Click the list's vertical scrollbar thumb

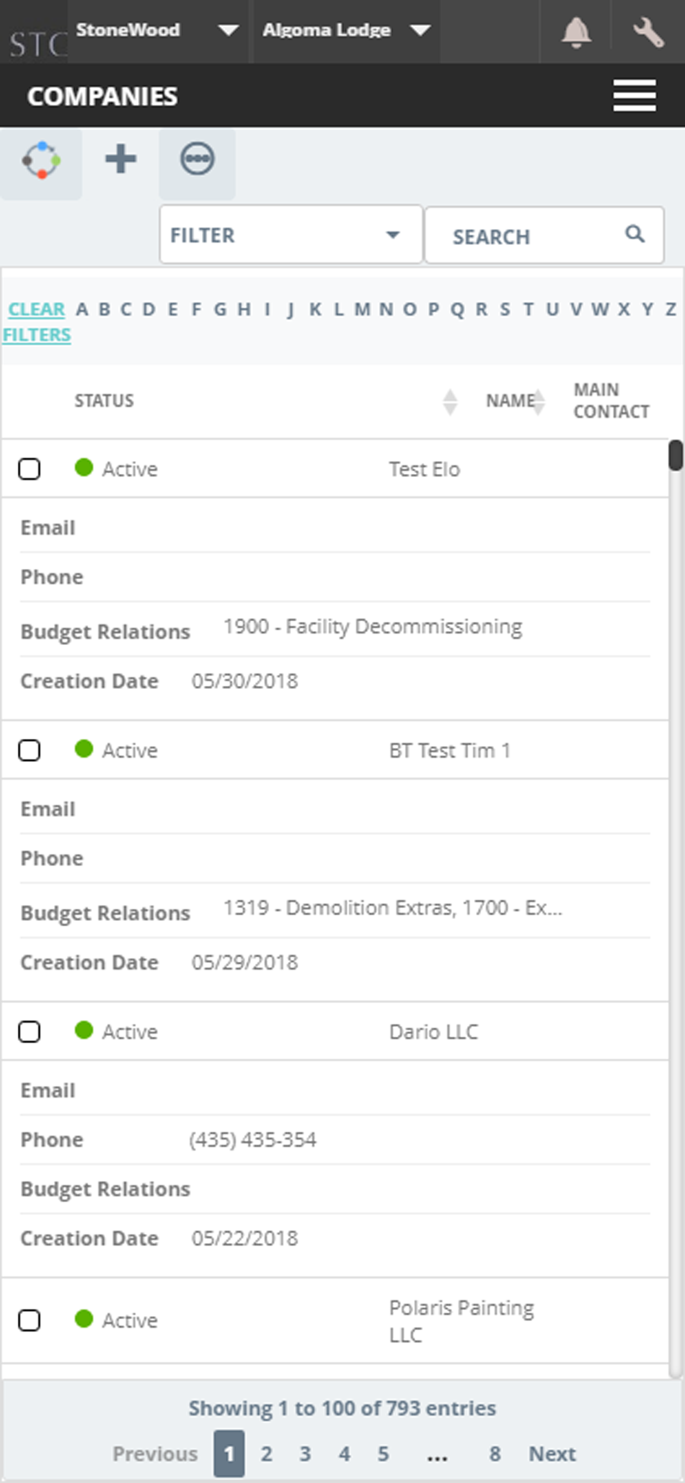click(675, 455)
